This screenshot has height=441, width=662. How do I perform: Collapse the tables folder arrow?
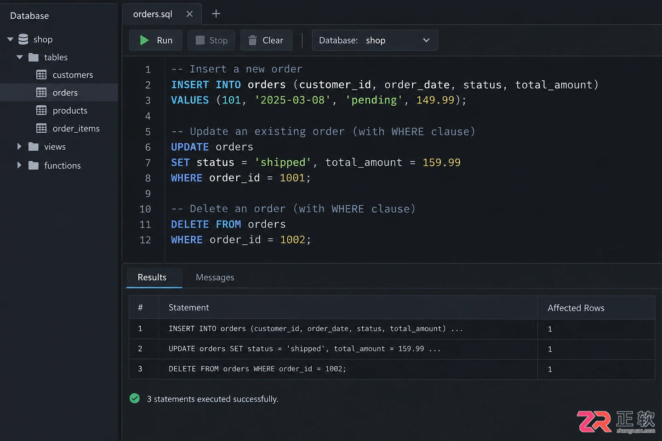point(20,57)
